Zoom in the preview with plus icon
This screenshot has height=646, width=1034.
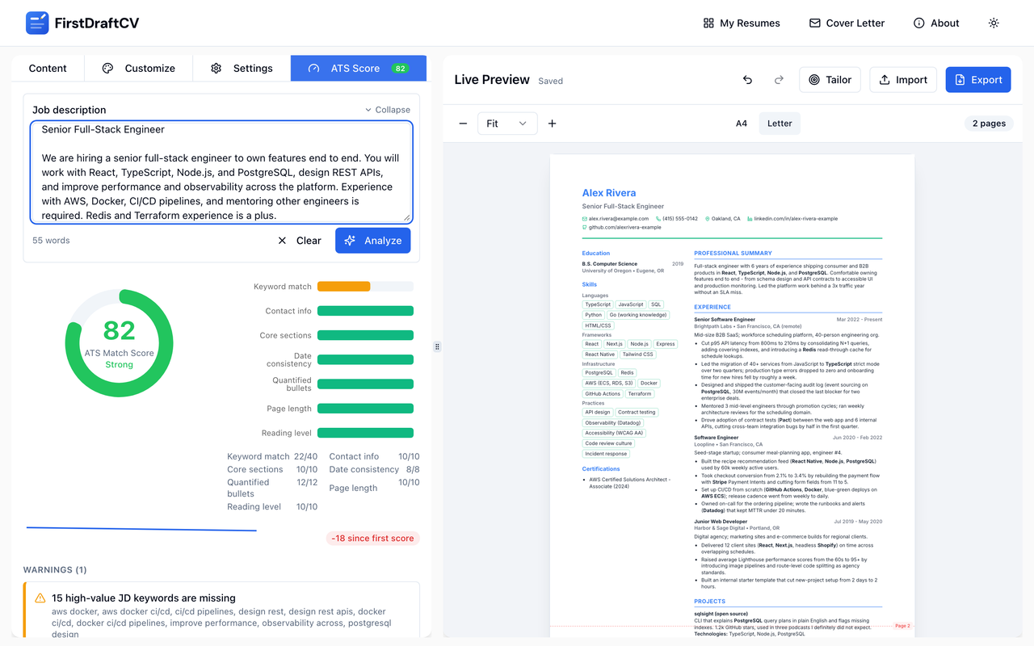pyautogui.click(x=553, y=124)
